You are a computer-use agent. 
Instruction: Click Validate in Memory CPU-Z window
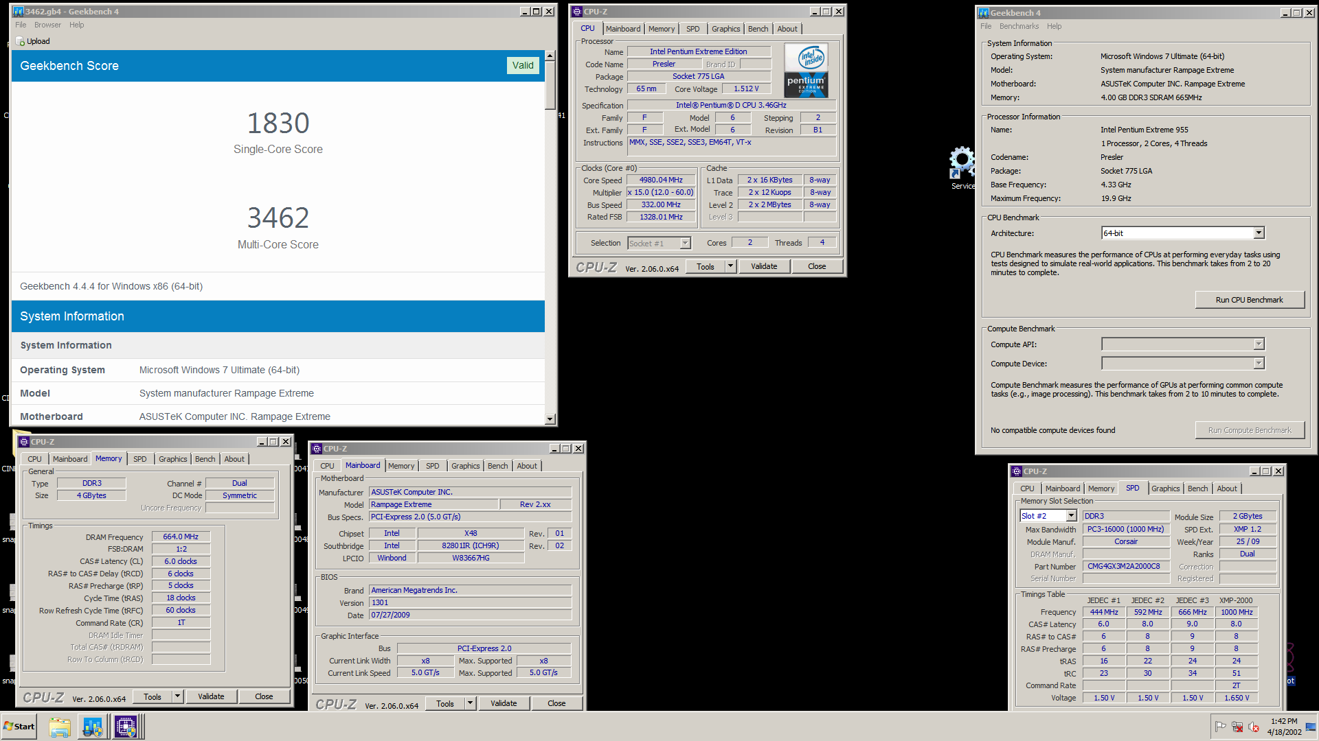[x=211, y=696]
